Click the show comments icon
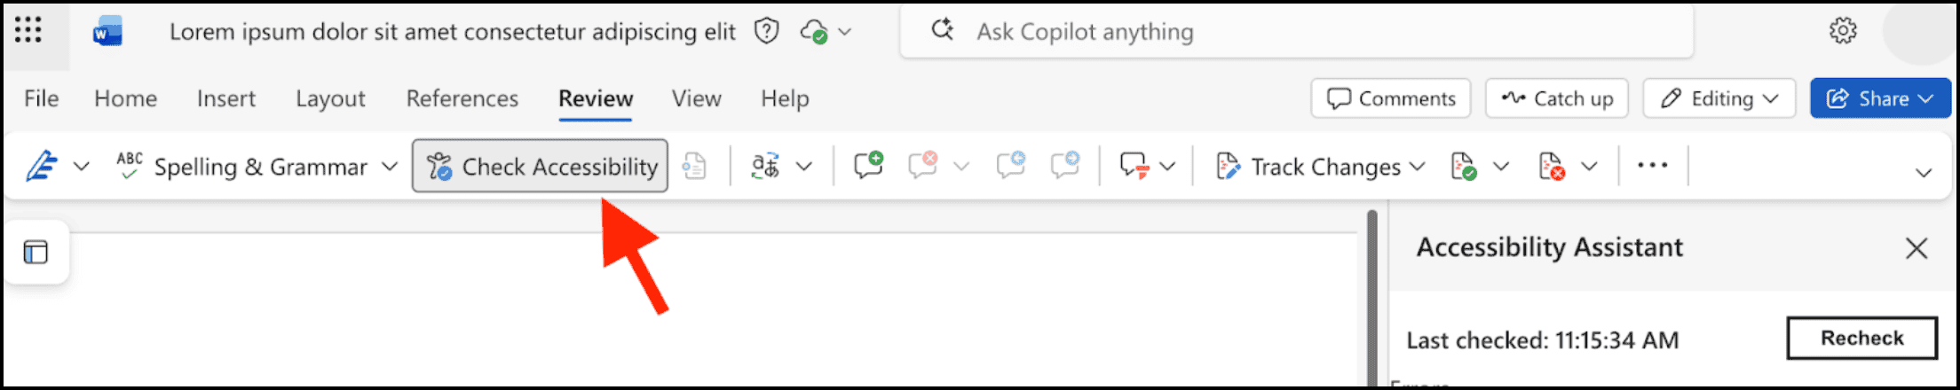This screenshot has height=390, width=1960. point(1134,166)
